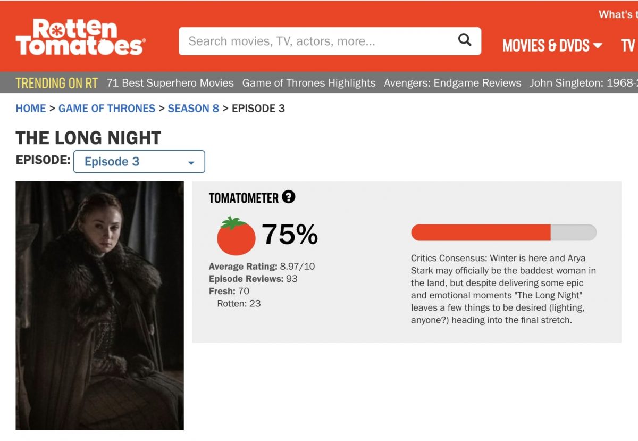
Task: Expand the Movies & DVDs menu
Action: [x=552, y=46]
